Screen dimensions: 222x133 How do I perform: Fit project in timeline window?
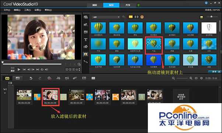(196, 78)
